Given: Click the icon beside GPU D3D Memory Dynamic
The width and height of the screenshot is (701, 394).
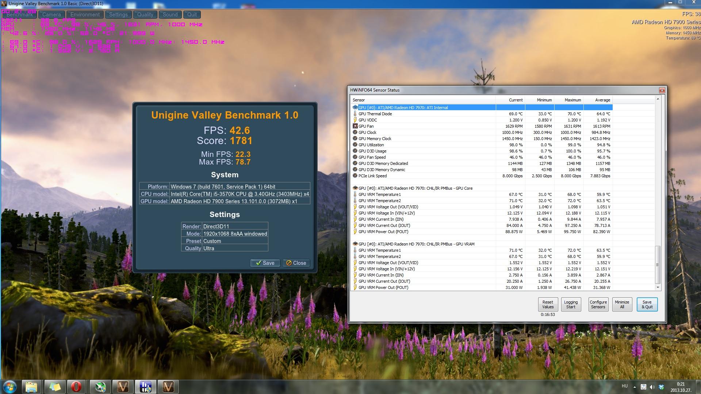Looking at the screenshot, I should click(x=355, y=170).
